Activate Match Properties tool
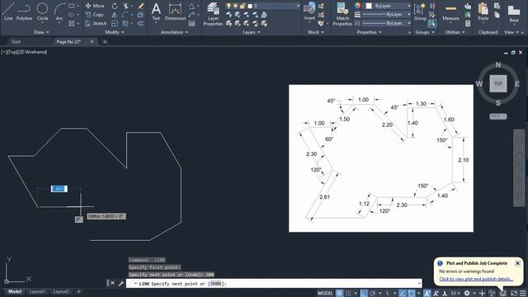 (x=342, y=14)
